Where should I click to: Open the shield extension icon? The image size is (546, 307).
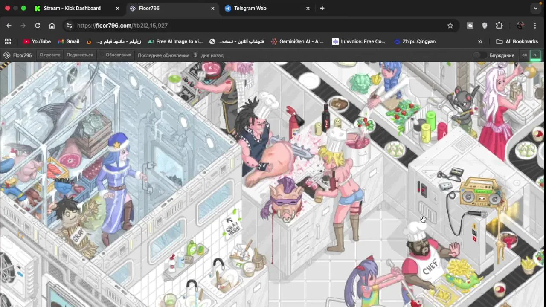click(x=485, y=26)
